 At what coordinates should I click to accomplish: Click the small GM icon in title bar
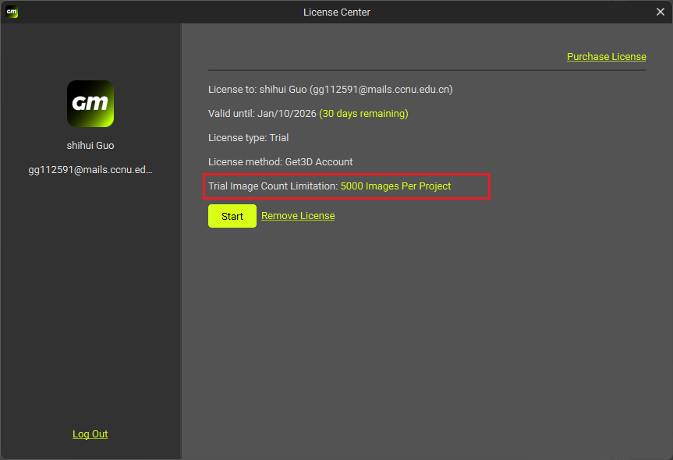point(12,12)
